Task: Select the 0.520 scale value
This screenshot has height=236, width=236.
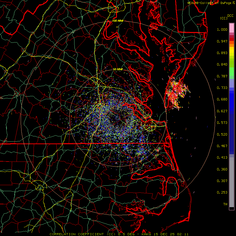Action: pyautogui.click(x=222, y=135)
